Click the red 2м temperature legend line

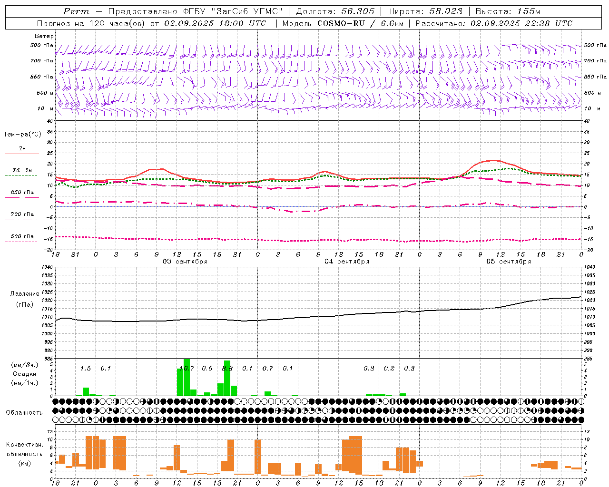click(22, 154)
